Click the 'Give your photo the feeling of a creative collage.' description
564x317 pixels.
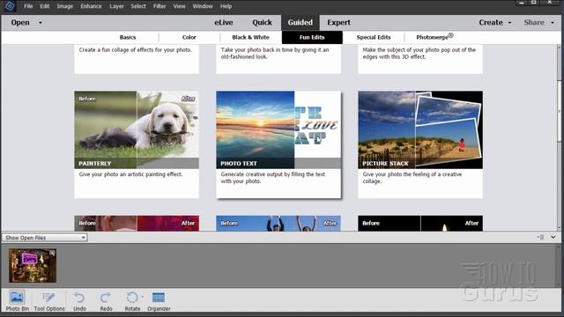point(412,178)
